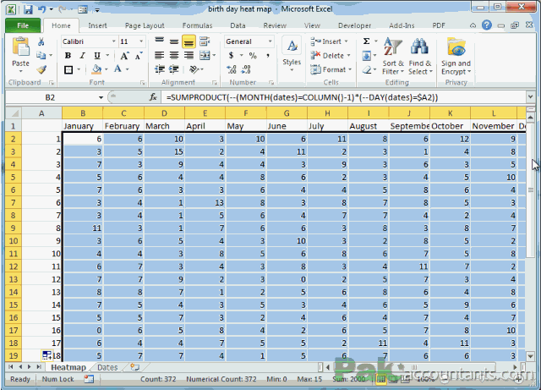
Task: Undo the last action
Action: coord(41,9)
